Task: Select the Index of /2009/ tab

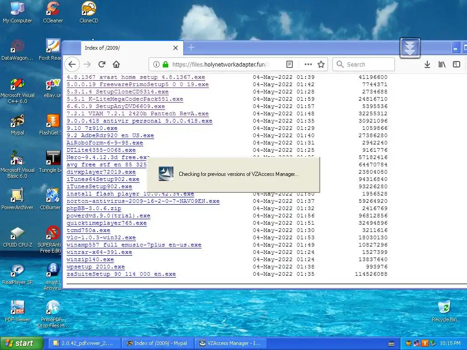Action: 132,48
